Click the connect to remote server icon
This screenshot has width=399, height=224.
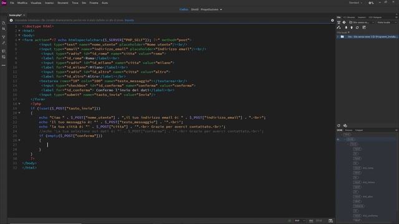click(x=339, y=22)
